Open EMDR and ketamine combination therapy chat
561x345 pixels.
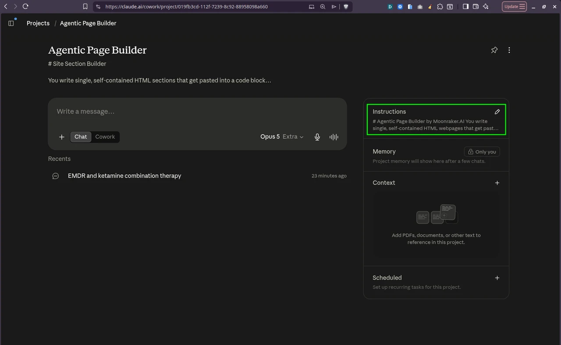pos(124,176)
